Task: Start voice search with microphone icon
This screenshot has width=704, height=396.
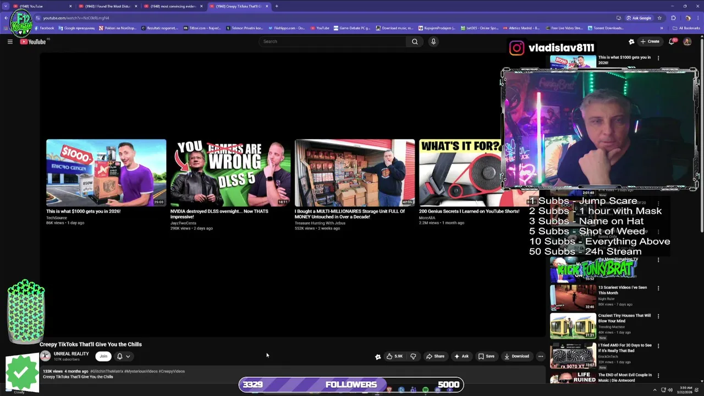Action: (433, 41)
